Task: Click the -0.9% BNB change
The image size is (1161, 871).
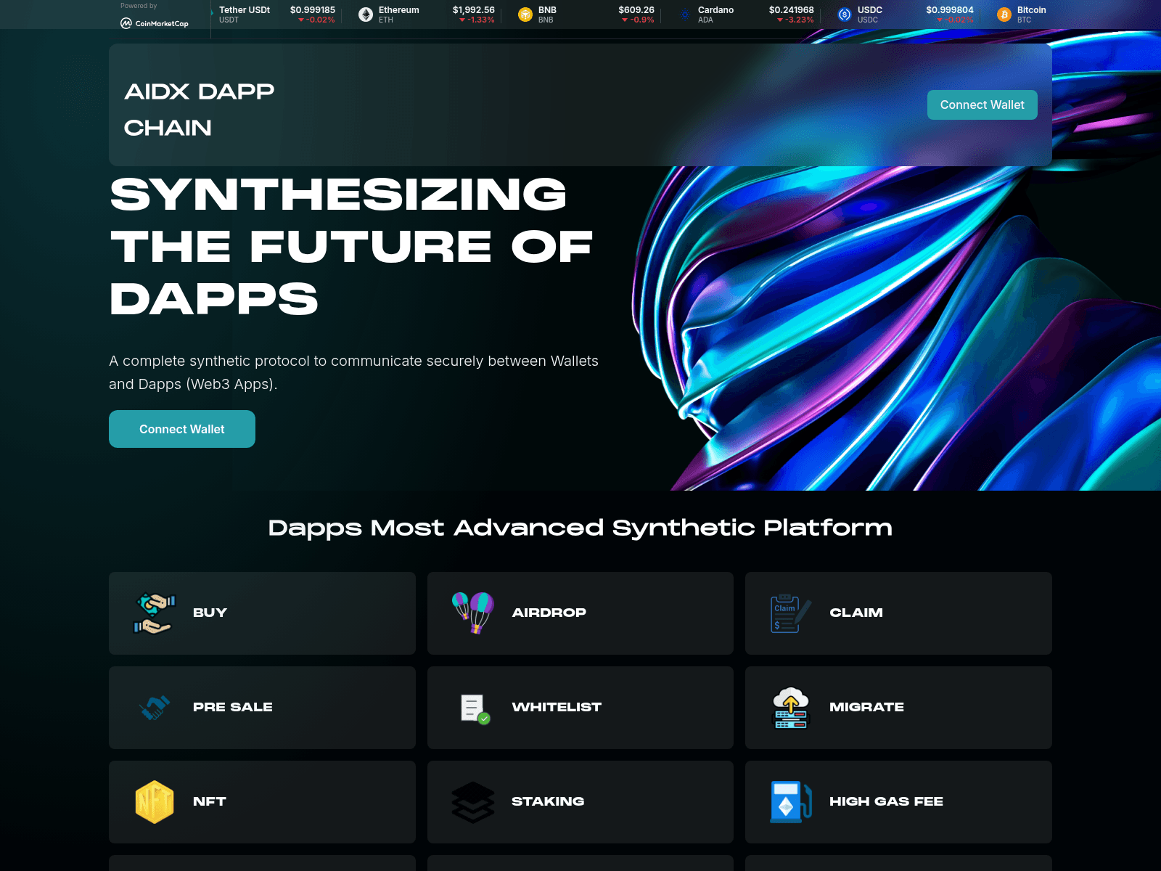Action: pyautogui.click(x=639, y=20)
